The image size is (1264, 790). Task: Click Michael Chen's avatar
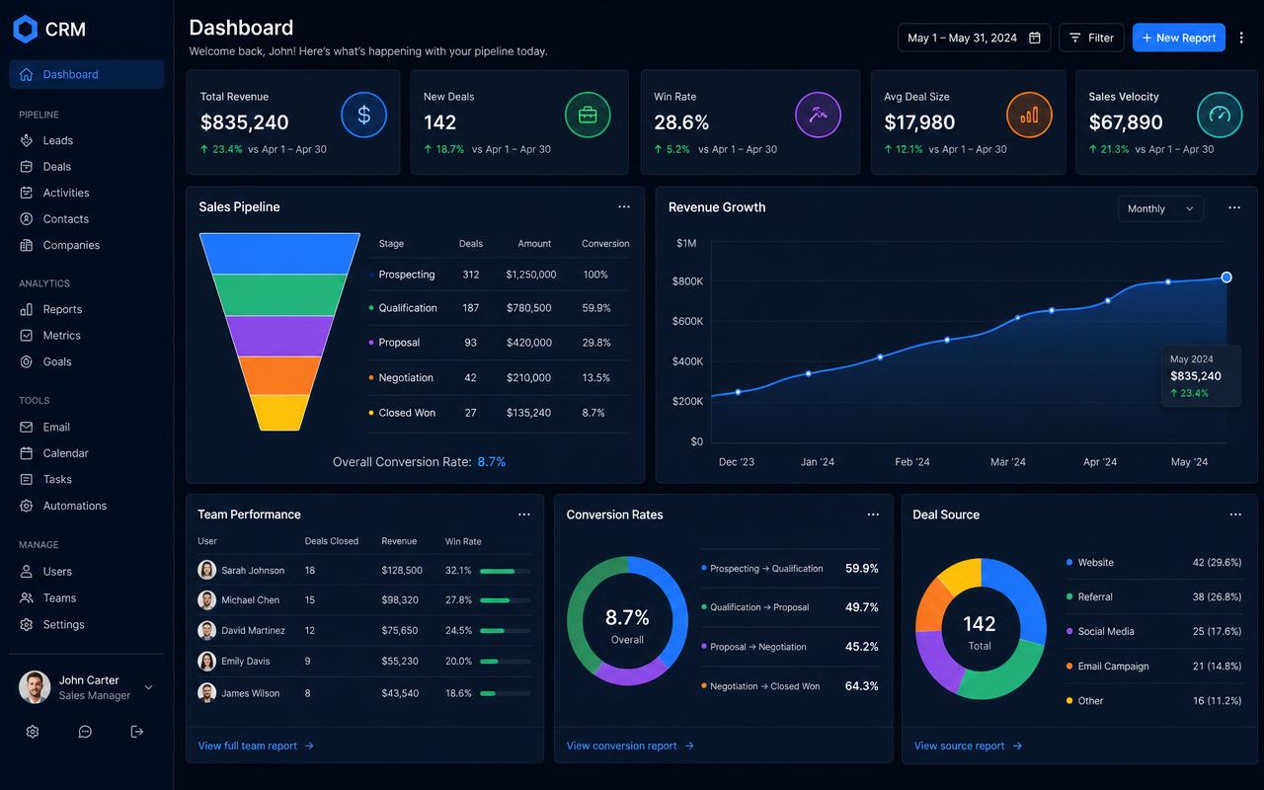pyautogui.click(x=206, y=600)
